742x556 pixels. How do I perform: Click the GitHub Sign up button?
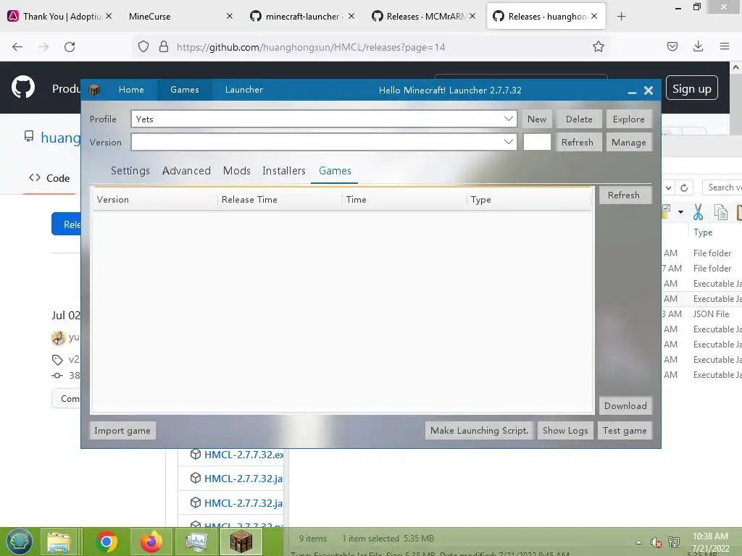click(x=692, y=88)
